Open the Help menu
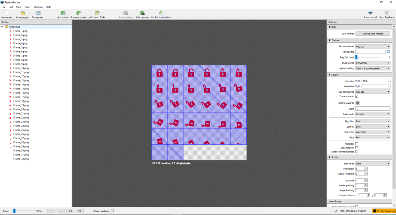The image size is (396, 215). [x=48, y=7]
